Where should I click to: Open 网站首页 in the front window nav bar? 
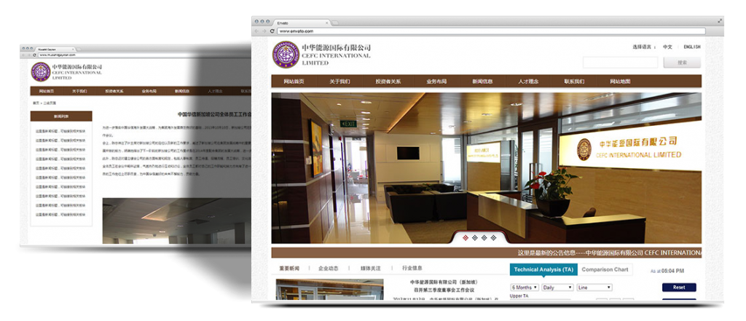(x=294, y=82)
